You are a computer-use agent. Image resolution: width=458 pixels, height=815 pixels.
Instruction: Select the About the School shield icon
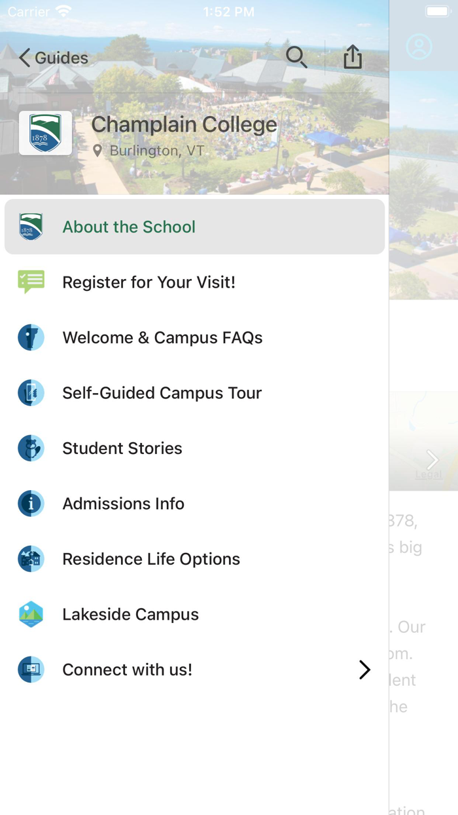pyautogui.click(x=31, y=226)
